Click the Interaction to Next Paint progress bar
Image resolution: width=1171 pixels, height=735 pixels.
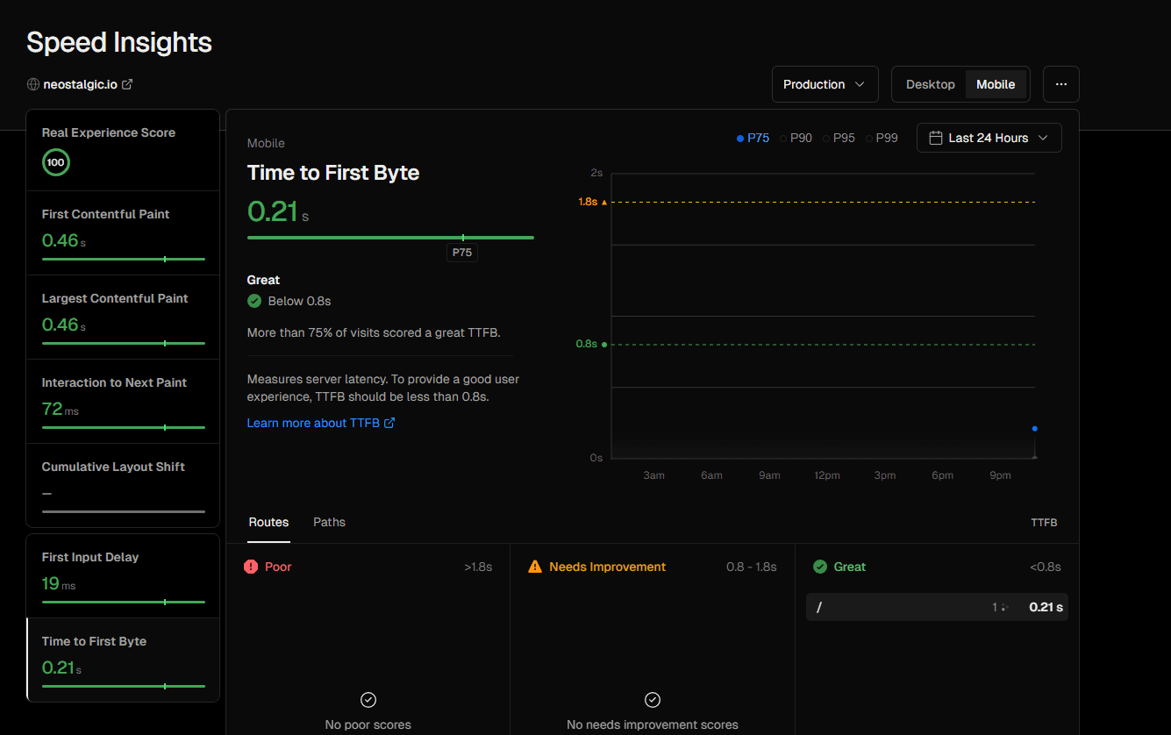(123, 427)
